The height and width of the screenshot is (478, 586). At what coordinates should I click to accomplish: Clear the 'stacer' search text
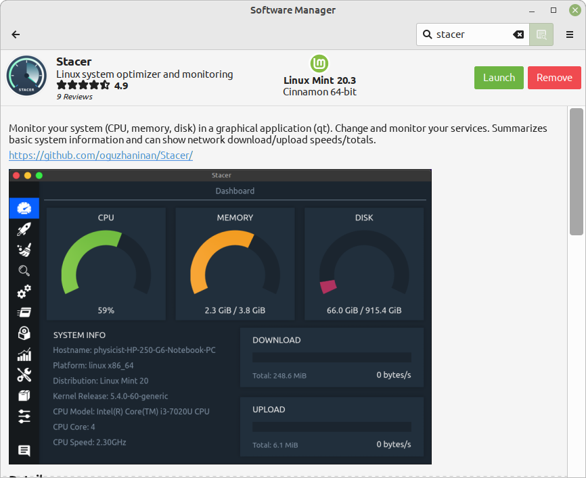coord(518,34)
